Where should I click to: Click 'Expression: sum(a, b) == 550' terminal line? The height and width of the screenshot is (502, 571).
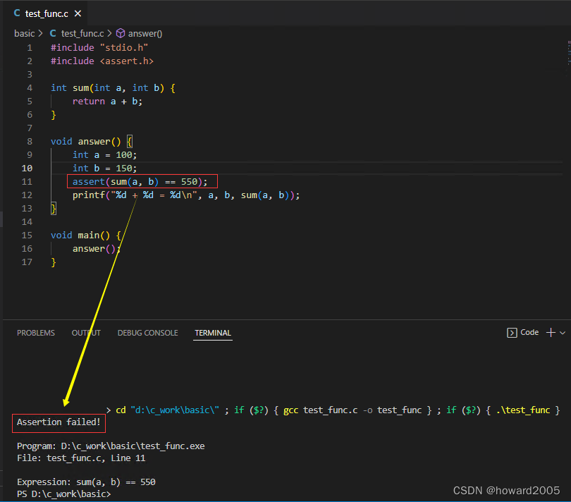(x=86, y=482)
